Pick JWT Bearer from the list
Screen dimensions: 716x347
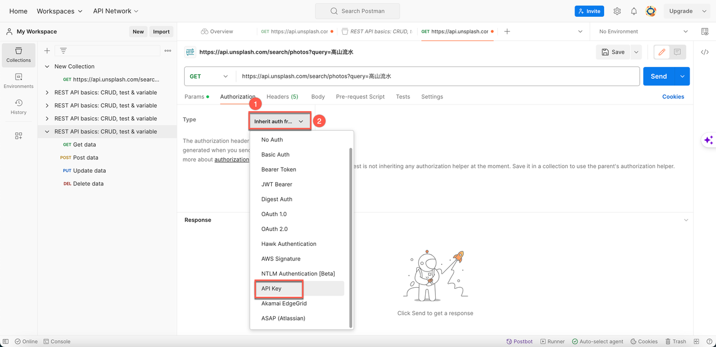[x=276, y=184]
